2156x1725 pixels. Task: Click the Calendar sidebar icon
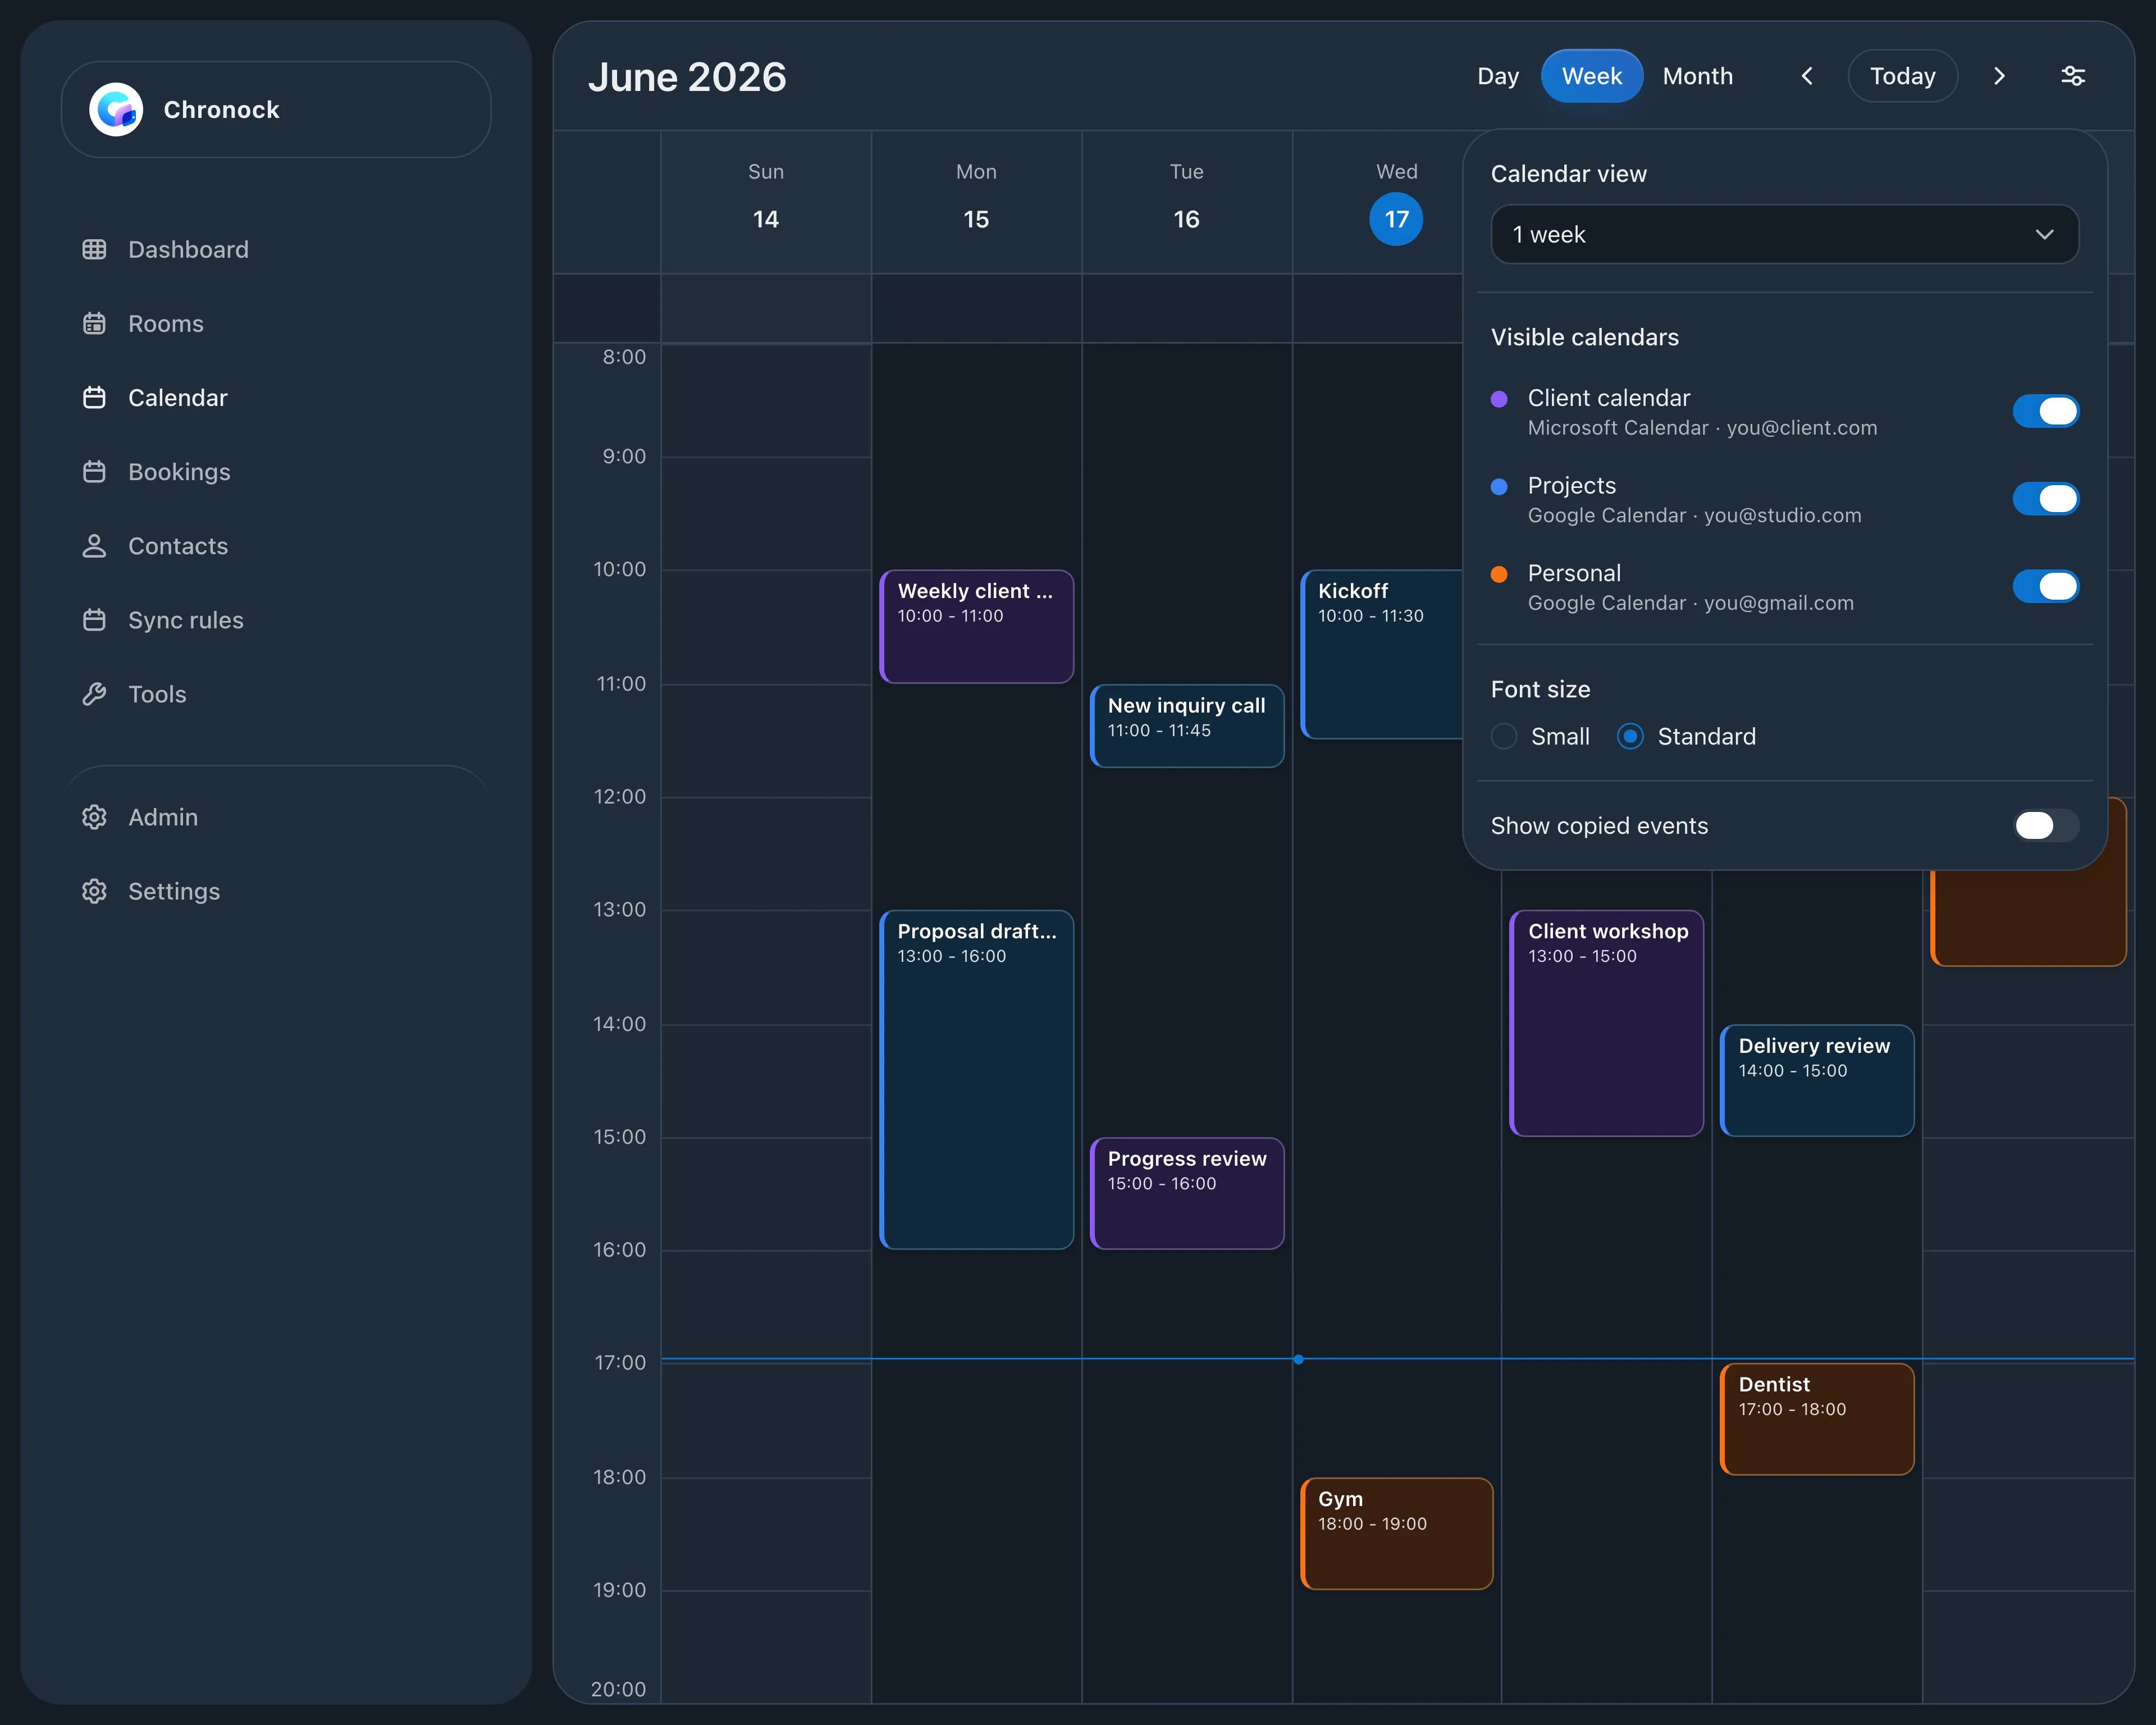[94, 397]
